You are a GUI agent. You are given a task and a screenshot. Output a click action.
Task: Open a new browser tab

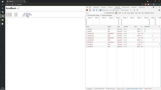28,1
